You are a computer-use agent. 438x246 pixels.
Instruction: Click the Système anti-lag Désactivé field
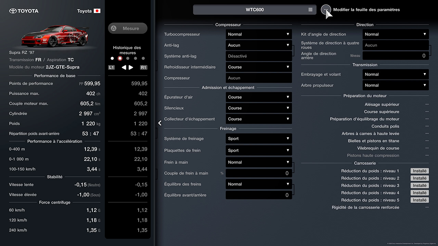point(259,56)
